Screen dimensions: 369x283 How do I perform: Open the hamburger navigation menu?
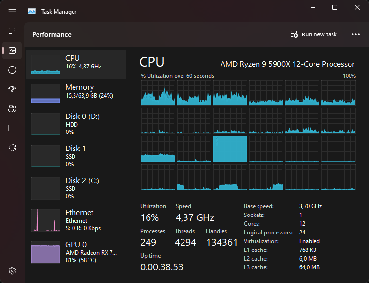pos(12,11)
